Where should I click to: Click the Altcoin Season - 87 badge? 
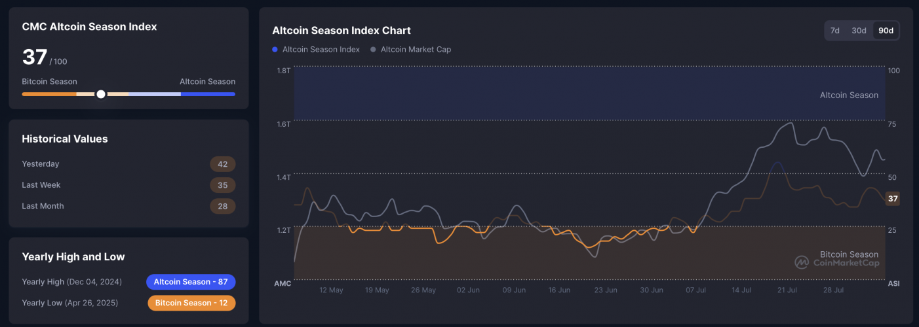[x=191, y=282]
